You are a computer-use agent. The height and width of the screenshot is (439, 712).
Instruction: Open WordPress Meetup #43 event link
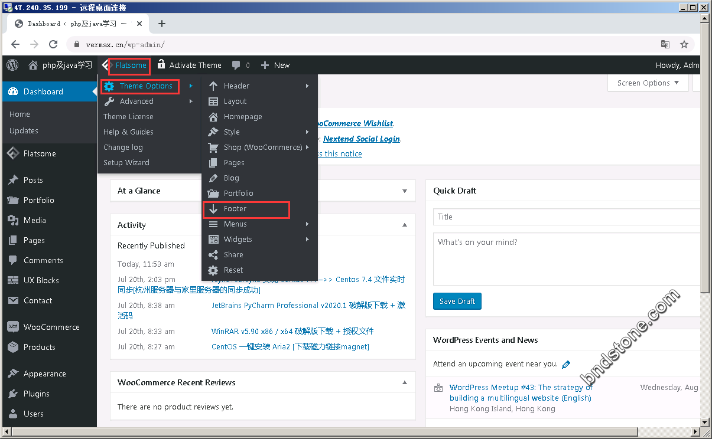pyautogui.click(x=521, y=392)
